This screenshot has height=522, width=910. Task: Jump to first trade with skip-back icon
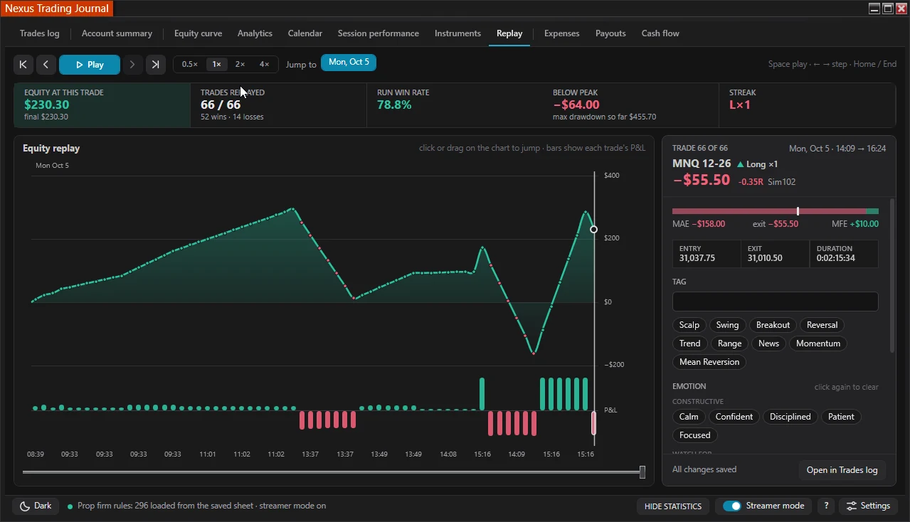[x=23, y=65]
